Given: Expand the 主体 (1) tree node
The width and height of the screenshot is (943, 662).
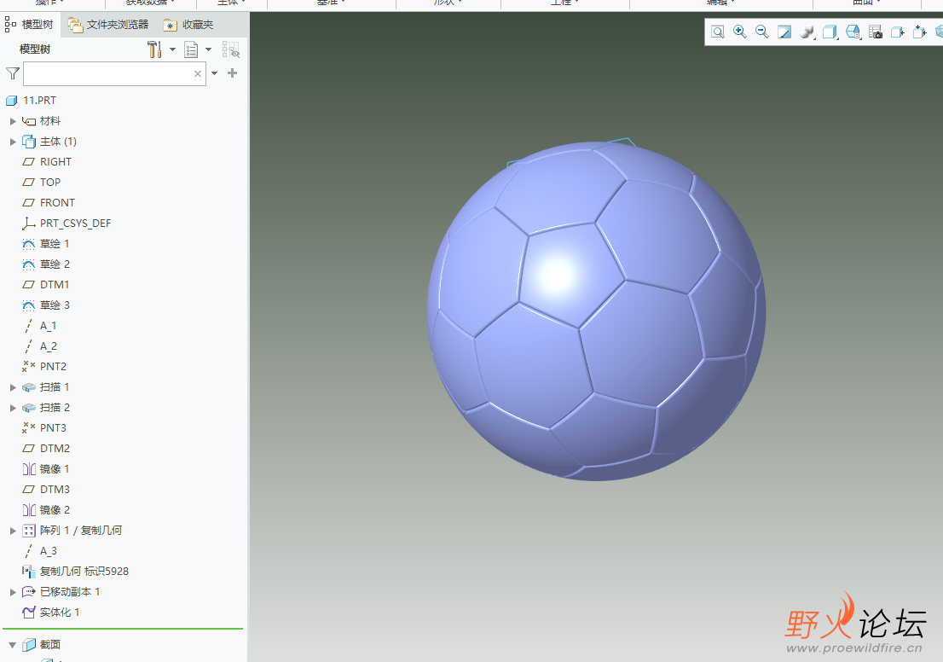Looking at the screenshot, I should [13, 142].
